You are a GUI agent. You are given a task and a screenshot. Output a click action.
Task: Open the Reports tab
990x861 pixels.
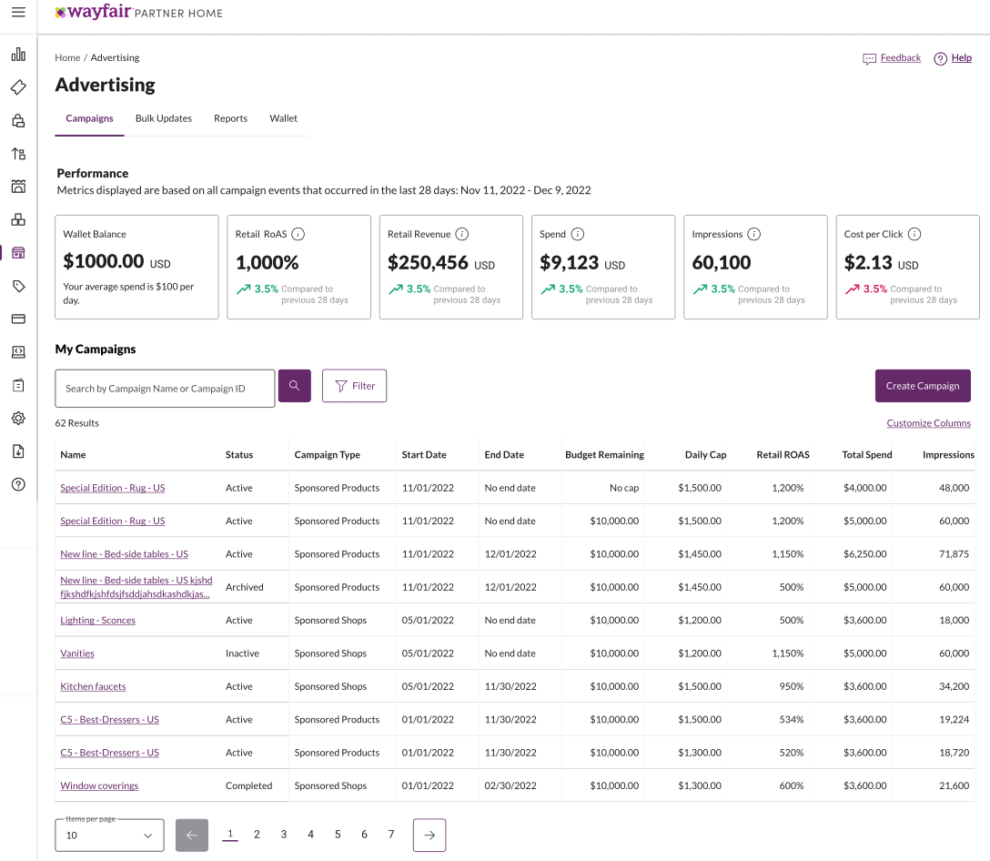[x=230, y=118]
